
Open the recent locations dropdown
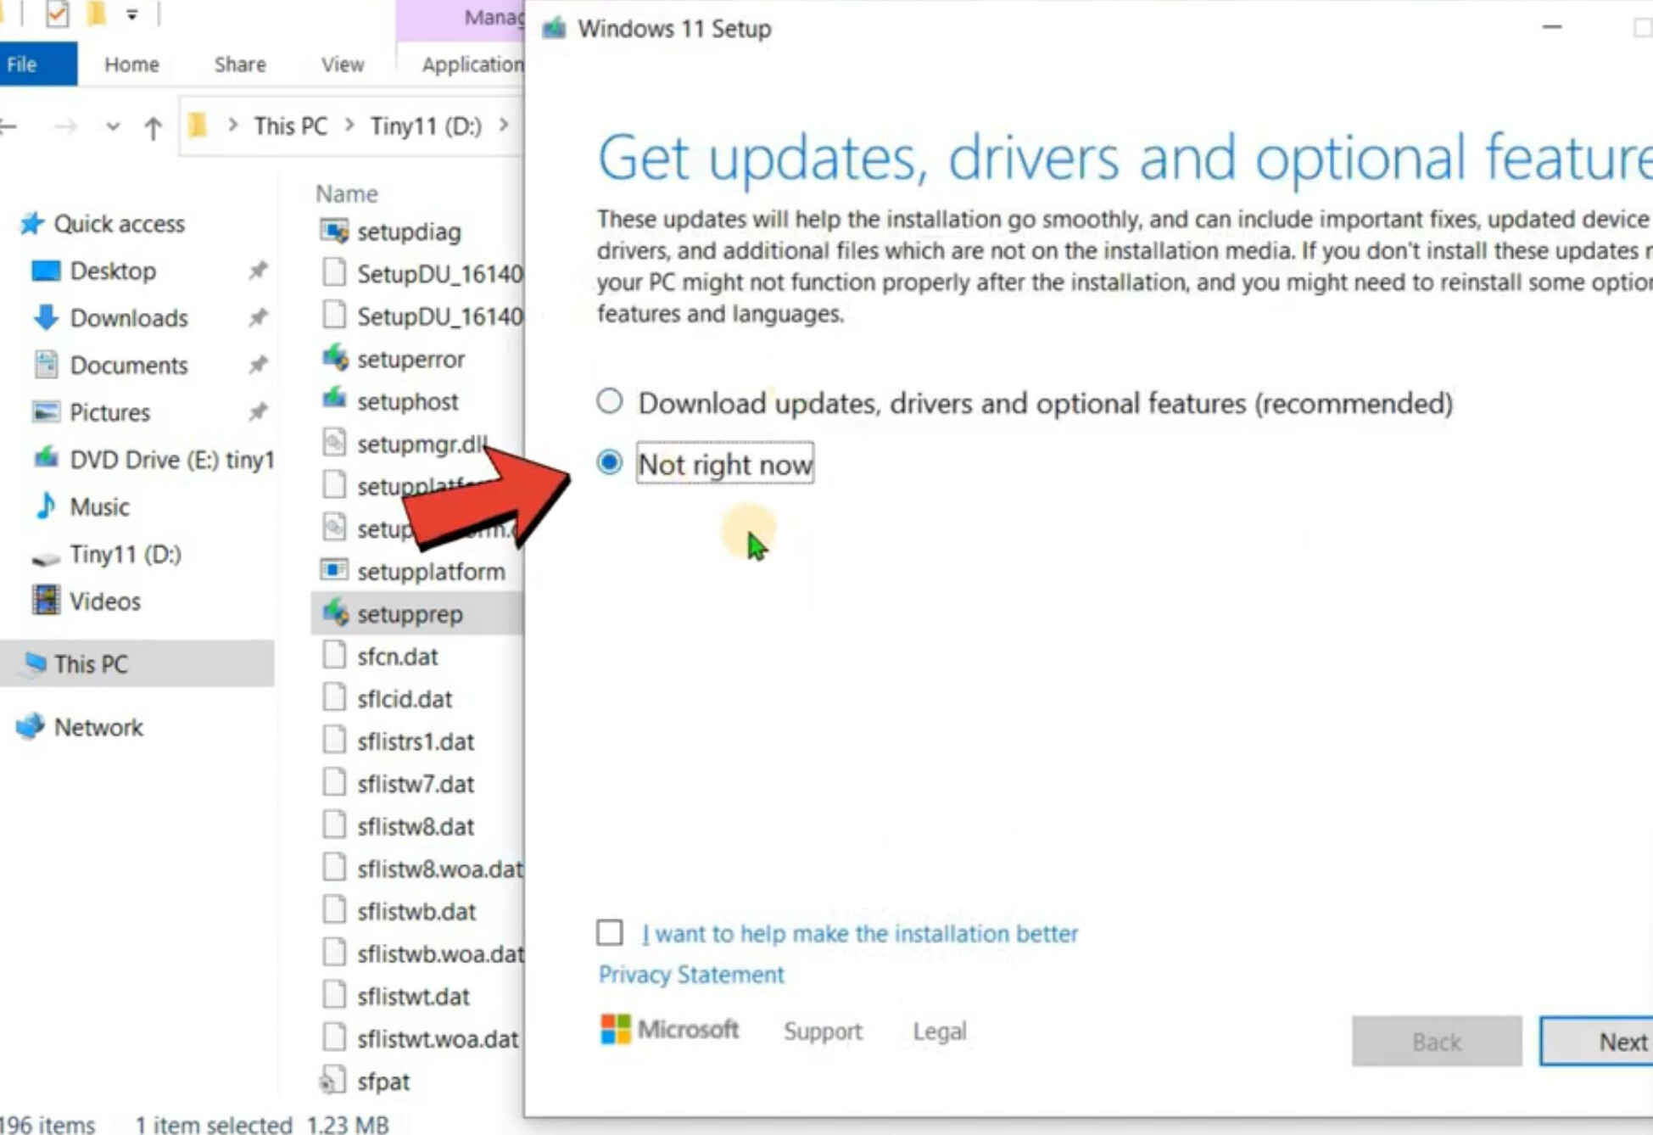pos(112,127)
